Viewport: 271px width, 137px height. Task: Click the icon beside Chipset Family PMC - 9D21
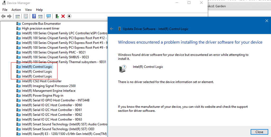(19, 52)
